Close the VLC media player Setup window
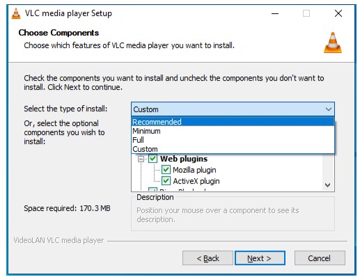The width and height of the screenshot is (360, 277). (338, 13)
